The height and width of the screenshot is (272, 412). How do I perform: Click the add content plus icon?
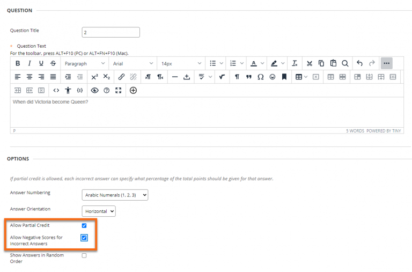pos(133,91)
